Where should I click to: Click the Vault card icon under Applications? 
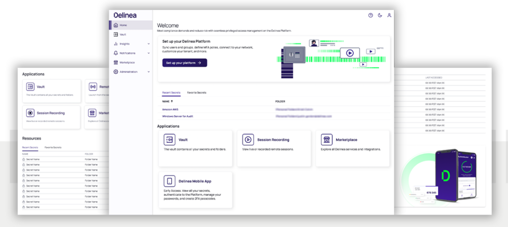click(170, 140)
